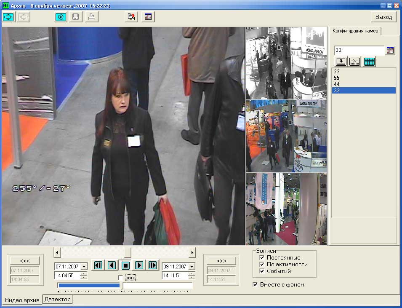Expand the 09.11.2007 end date dropdown
This screenshot has height=308, width=402.
coord(192,266)
